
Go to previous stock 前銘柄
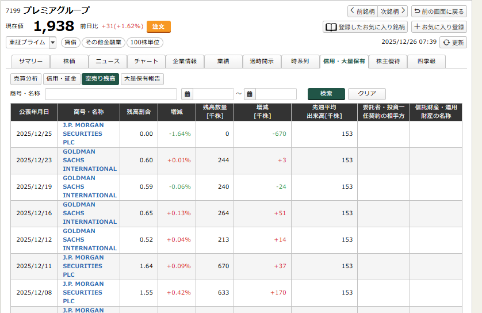[362, 12]
